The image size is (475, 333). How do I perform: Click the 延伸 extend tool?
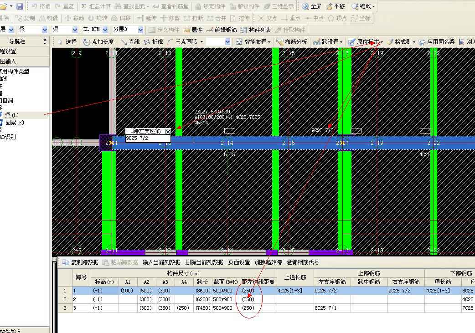[x=147, y=18]
